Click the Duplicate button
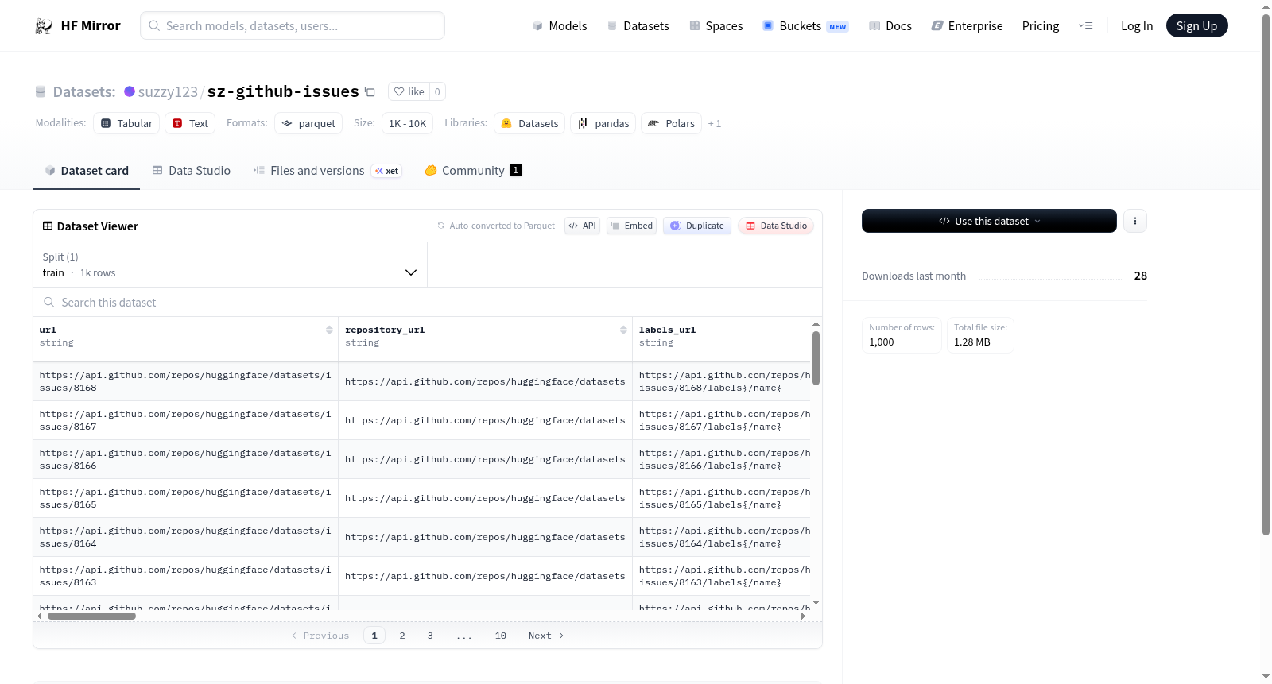Image resolution: width=1272 pixels, height=684 pixels. click(x=697, y=226)
